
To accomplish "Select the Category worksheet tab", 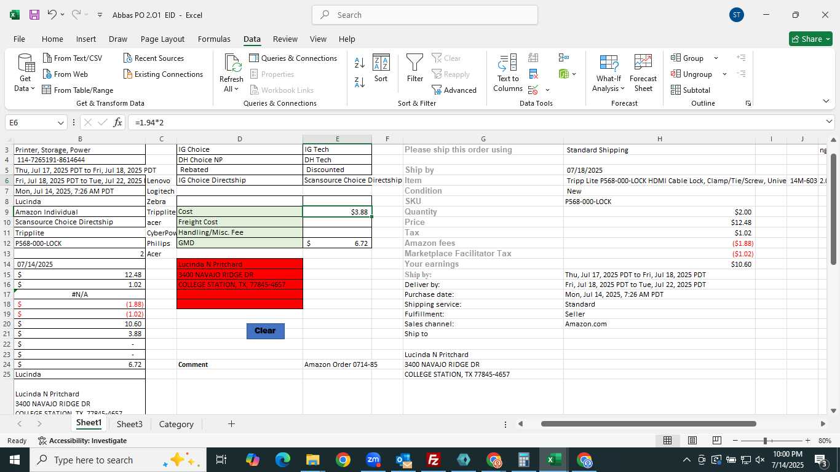I will tap(176, 424).
